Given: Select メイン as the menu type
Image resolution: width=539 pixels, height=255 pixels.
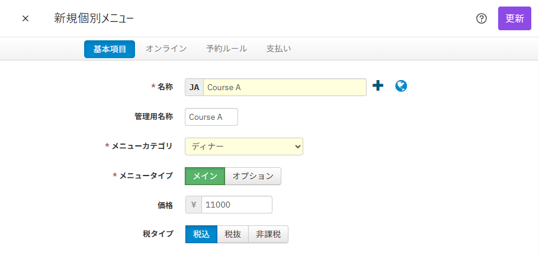Looking at the screenshot, I should click(x=205, y=176).
